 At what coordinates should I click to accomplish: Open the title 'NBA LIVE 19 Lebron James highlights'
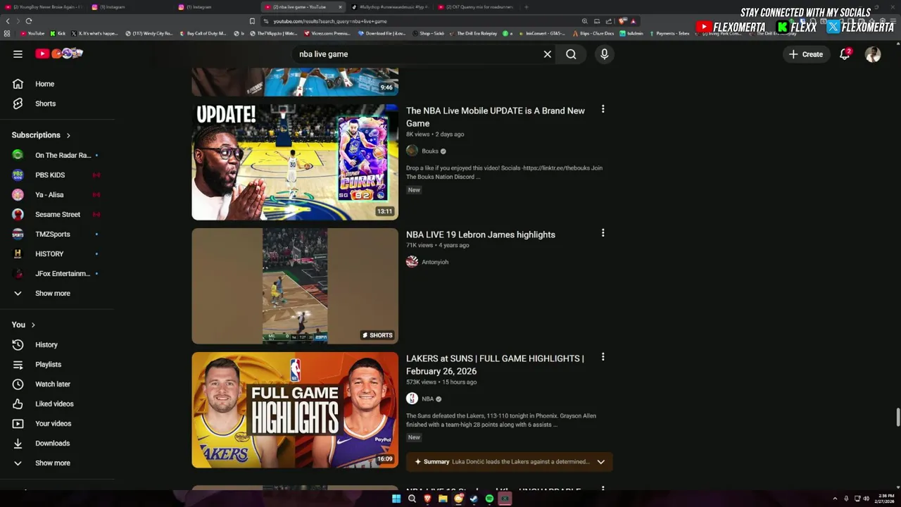481,234
